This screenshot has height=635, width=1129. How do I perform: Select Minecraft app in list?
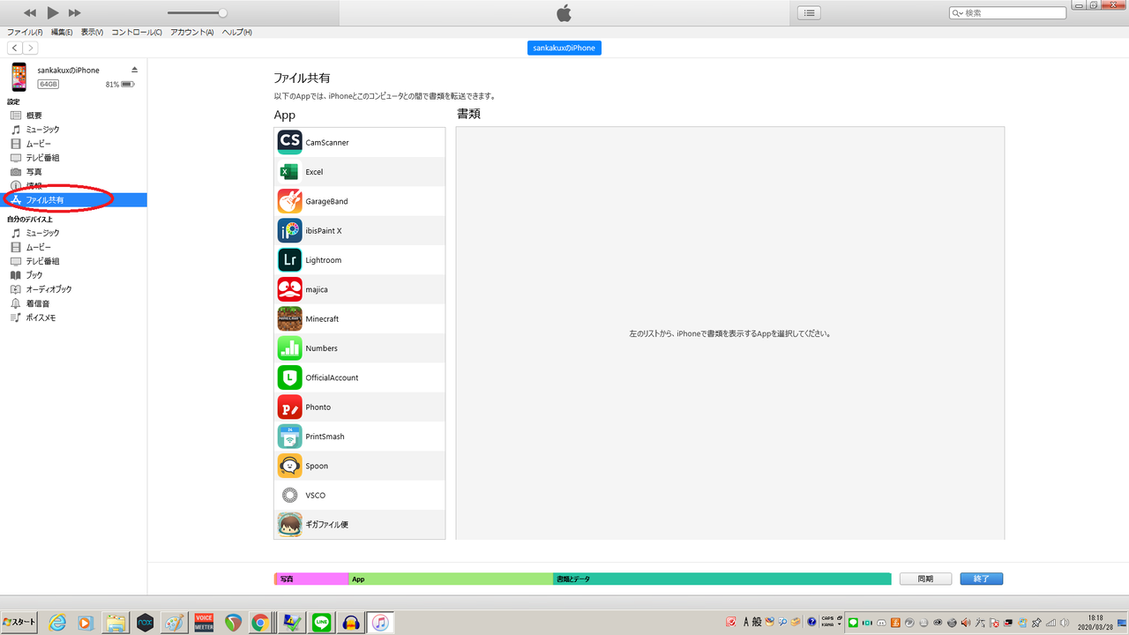coord(360,318)
